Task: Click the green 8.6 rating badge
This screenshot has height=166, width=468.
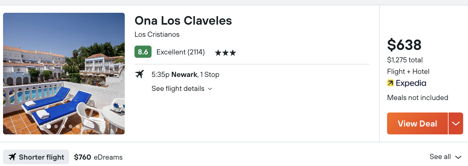Action: (143, 52)
